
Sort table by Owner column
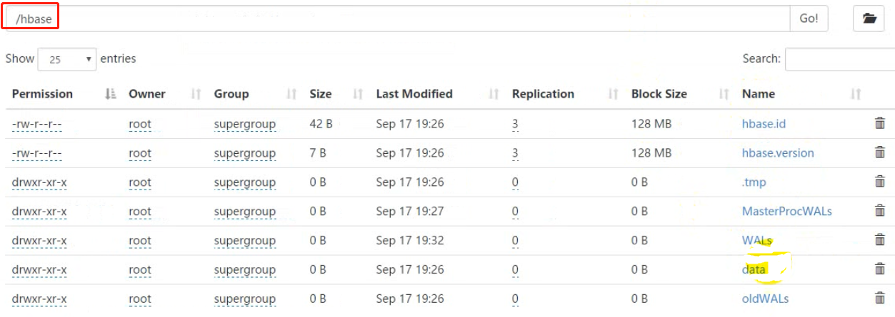[x=146, y=94]
